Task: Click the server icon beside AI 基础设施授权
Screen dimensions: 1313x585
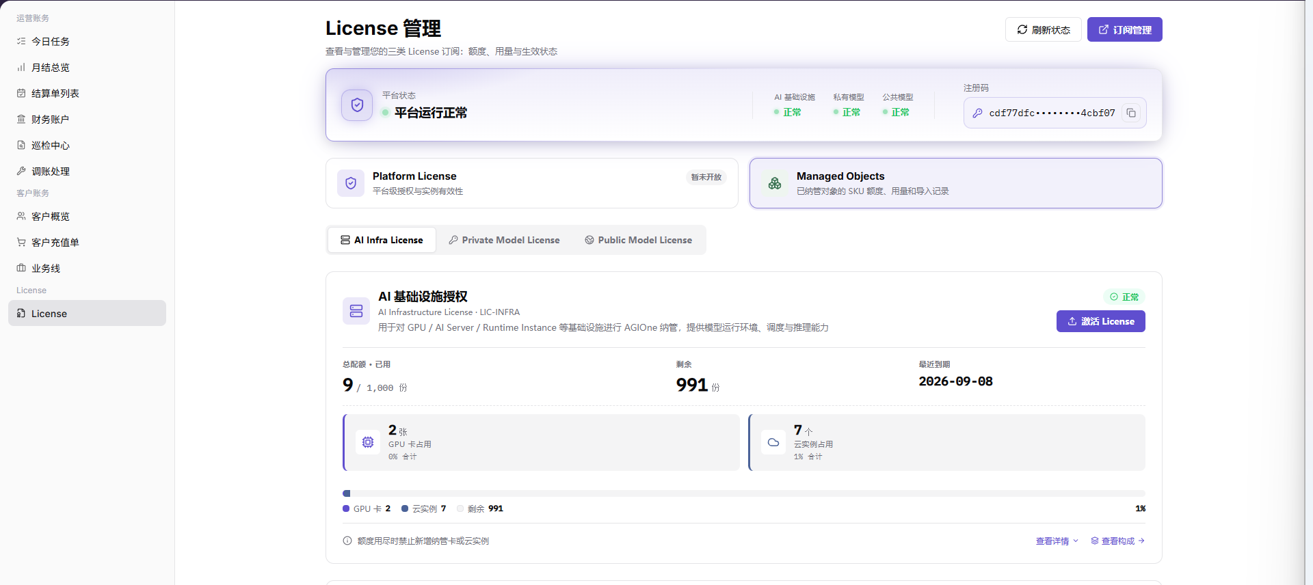Action: click(x=356, y=311)
